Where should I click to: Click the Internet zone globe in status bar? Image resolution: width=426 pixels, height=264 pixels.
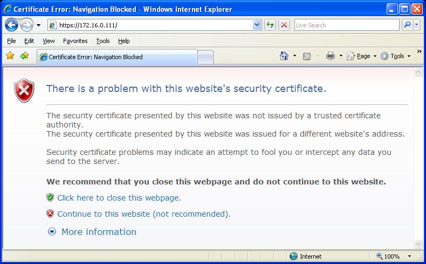pyautogui.click(x=293, y=256)
